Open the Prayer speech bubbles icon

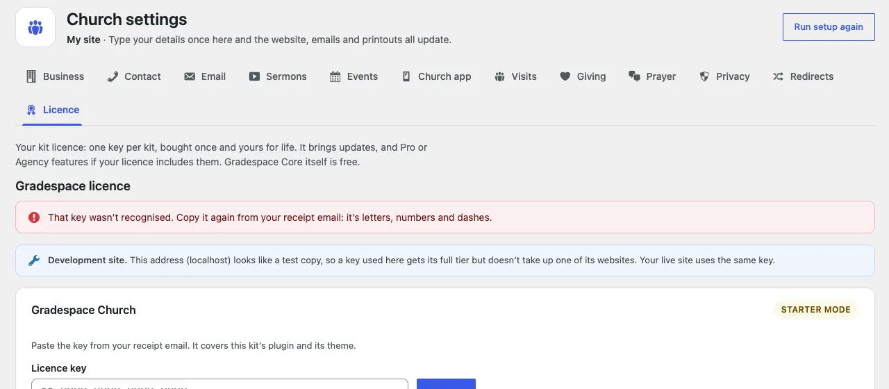coord(634,76)
